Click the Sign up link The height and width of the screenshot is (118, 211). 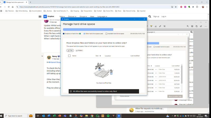156,17
